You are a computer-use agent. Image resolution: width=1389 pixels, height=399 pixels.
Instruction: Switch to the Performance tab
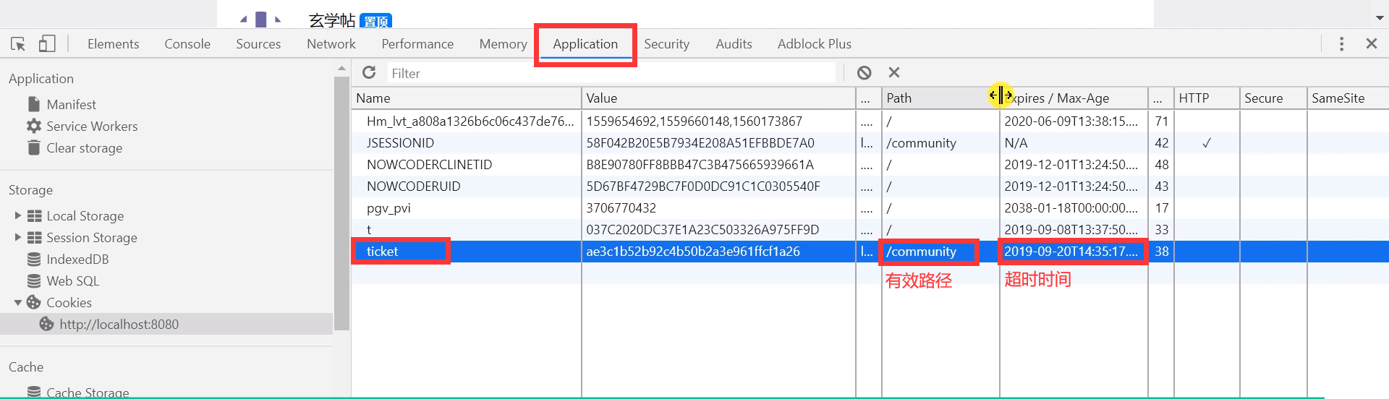coord(417,44)
